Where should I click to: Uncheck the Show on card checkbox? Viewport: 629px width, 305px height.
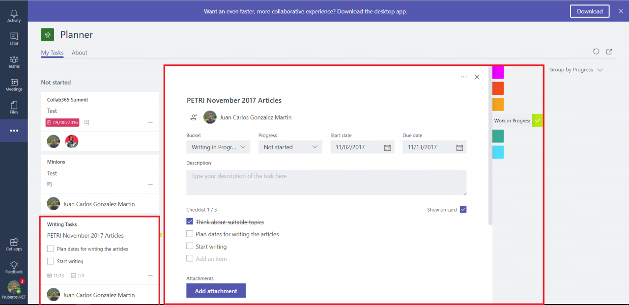click(462, 209)
